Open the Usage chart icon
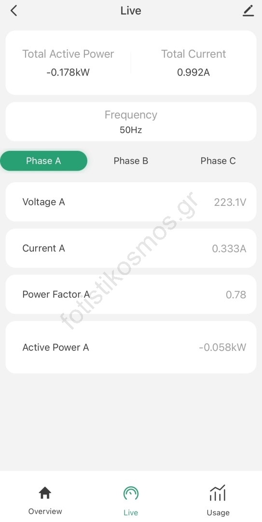The height and width of the screenshot is (522, 262). pyautogui.click(x=218, y=493)
